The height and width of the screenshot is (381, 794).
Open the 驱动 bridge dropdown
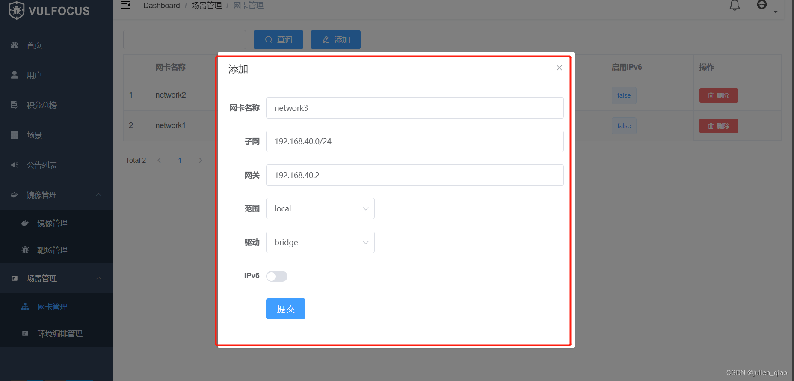tap(320, 242)
